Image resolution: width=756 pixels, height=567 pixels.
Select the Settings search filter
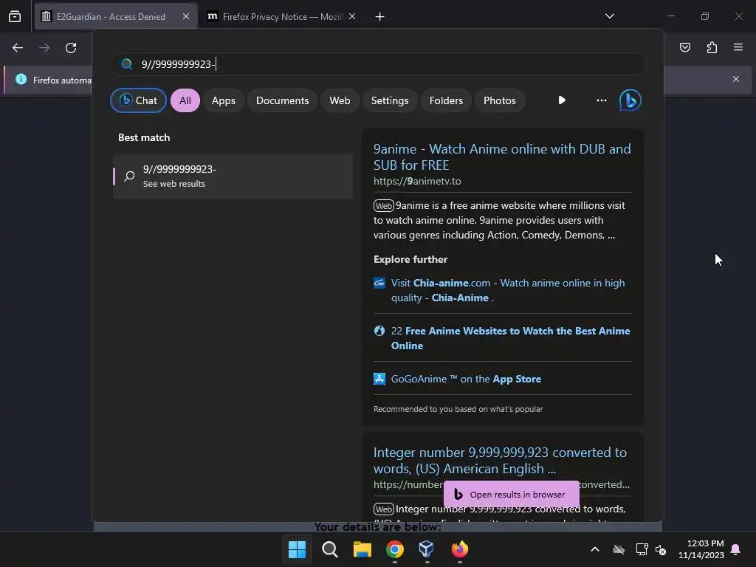tap(390, 100)
